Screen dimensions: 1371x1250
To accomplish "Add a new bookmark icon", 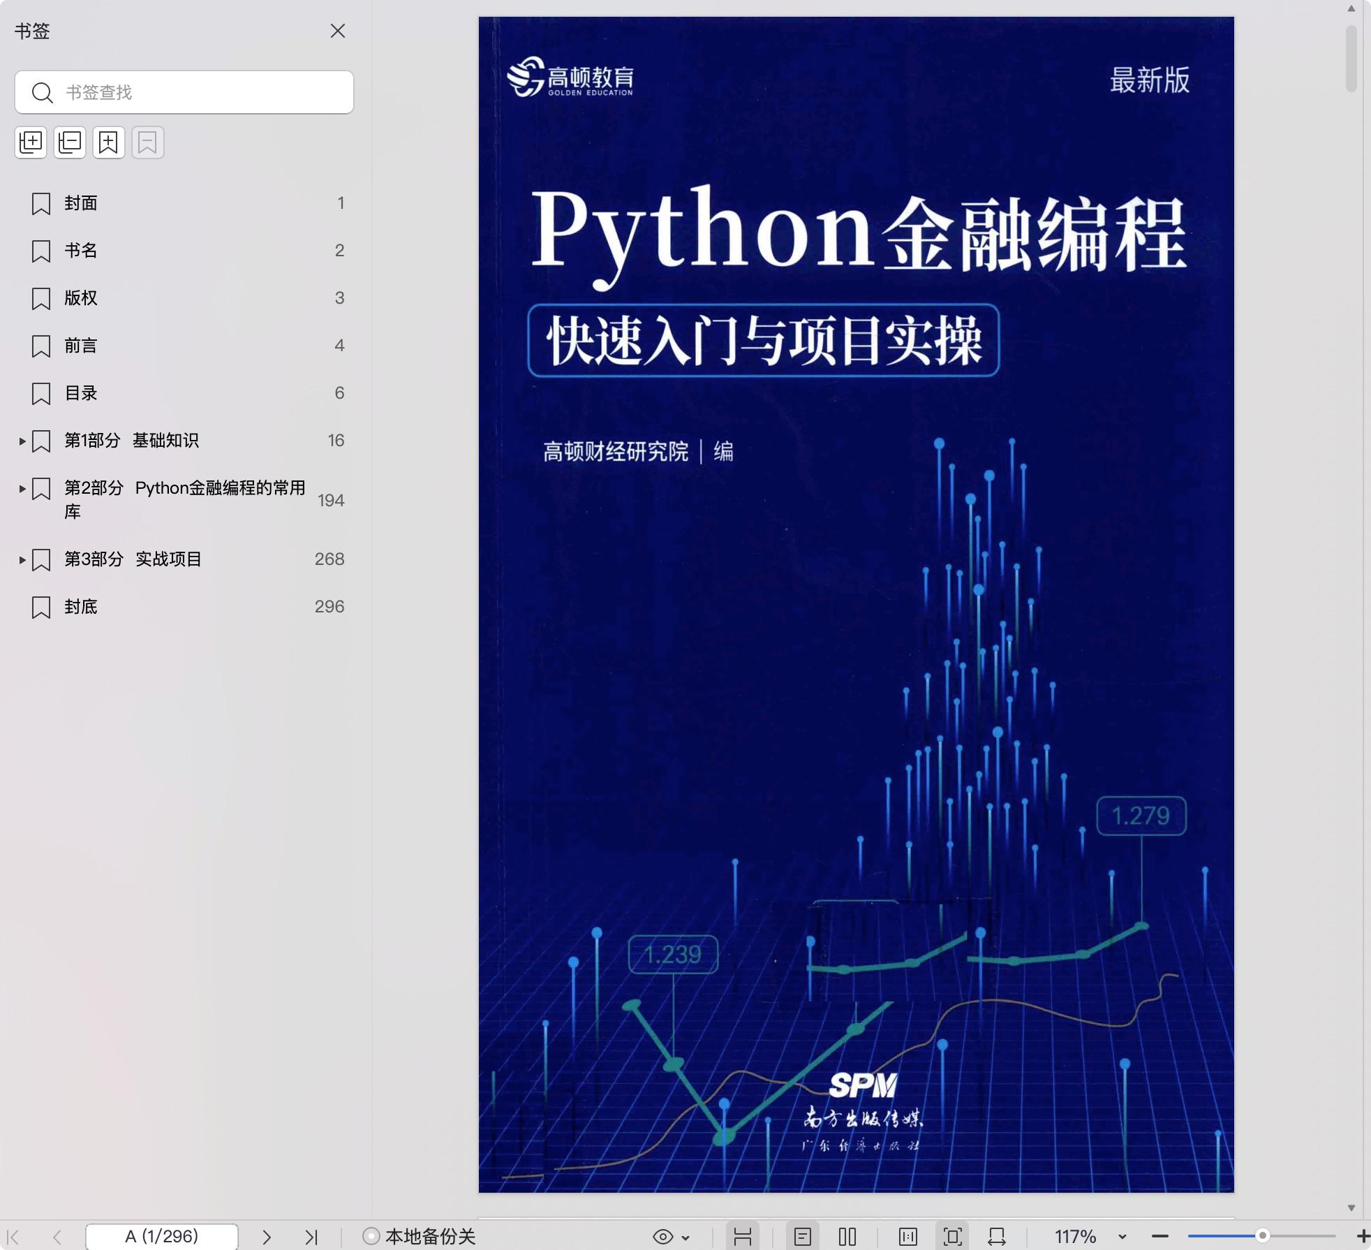I will [109, 142].
